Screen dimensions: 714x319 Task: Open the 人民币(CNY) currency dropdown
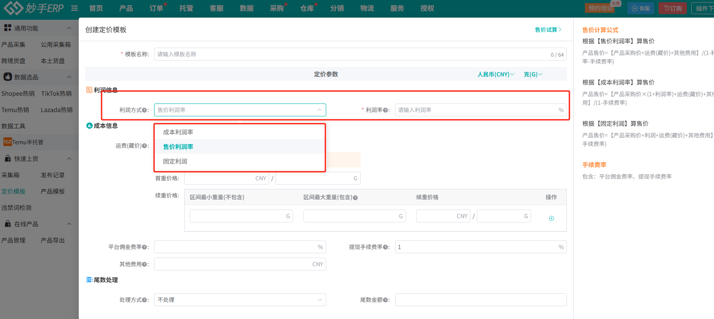point(496,74)
